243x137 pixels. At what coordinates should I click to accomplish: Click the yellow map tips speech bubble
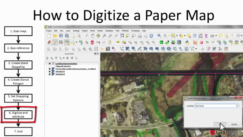pyautogui.click(x=220, y=36)
